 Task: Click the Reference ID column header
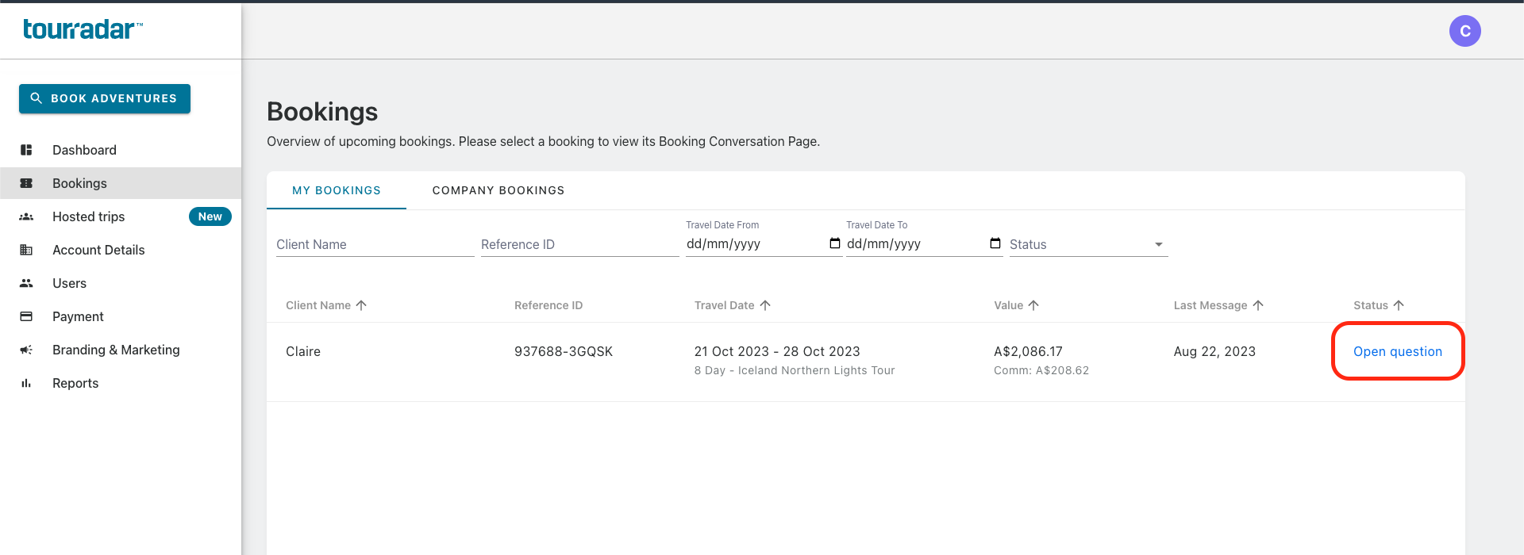(x=548, y=305)
